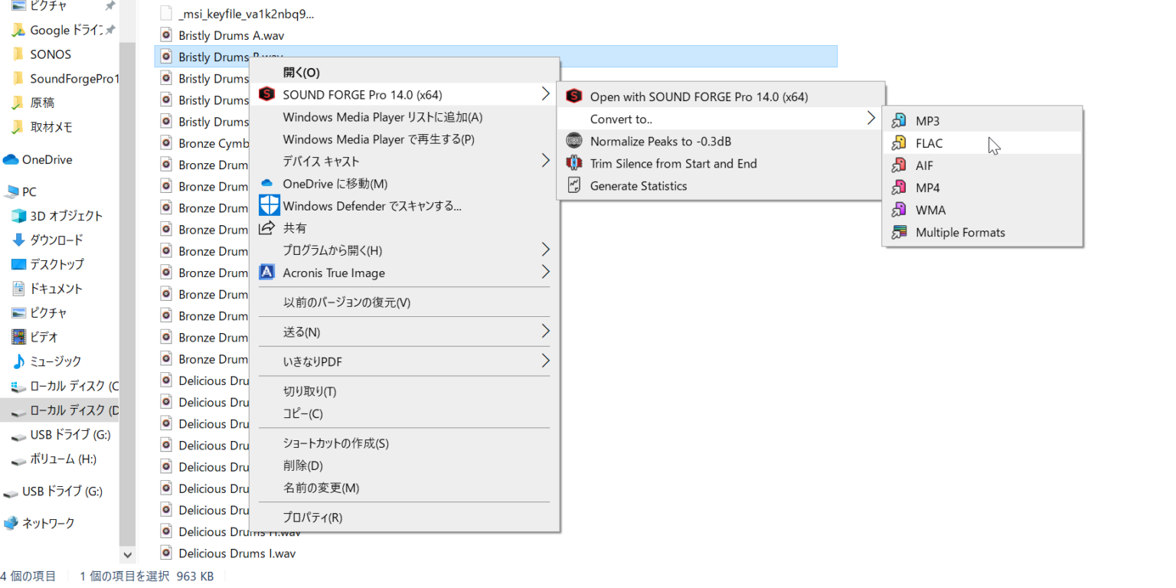Select the FLAC format icon
The image size is (1176, 588).
pyautogui.click(x=900, y=143)
